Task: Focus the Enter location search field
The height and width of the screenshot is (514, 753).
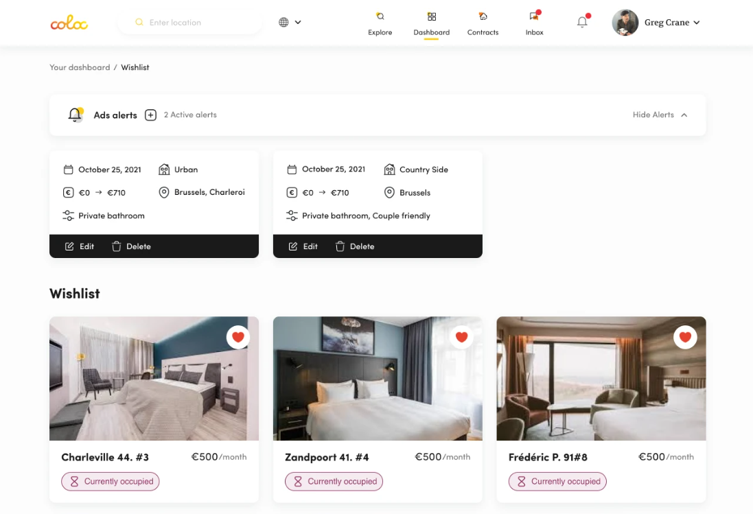Action: [189, 22]
